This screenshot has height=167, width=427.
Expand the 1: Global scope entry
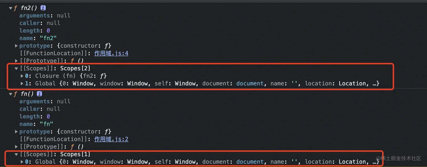click(22, 83)
